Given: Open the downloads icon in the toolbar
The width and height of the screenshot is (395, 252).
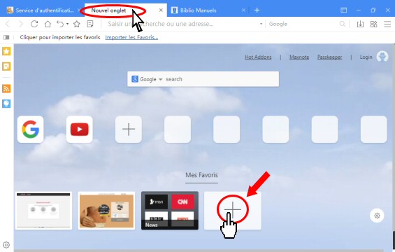Looking at the screenshot, I should pos(360,24).
